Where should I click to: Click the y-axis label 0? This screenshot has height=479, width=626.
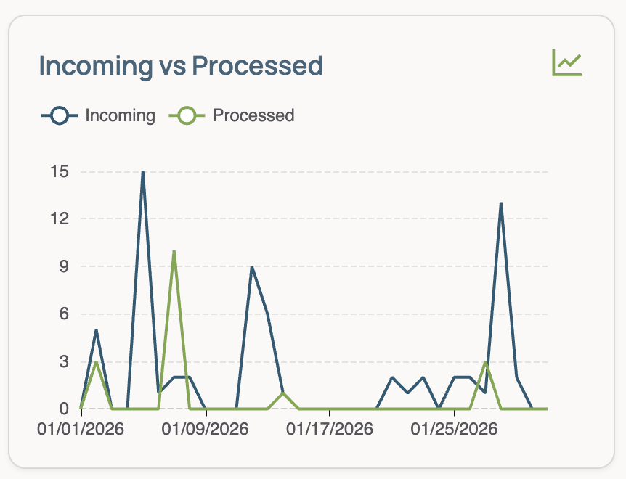click(x=65, y=409)
